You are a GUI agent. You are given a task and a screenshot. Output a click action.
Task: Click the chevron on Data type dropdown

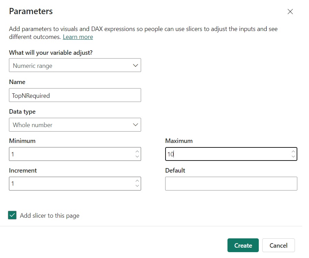coord(135,125)
